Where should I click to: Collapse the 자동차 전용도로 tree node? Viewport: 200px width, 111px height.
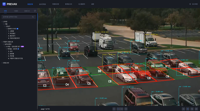(2, 42)
